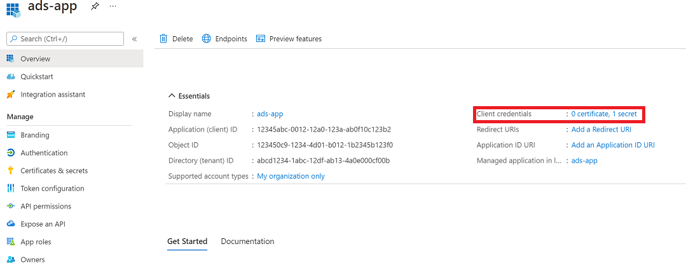The height and width of the screenshot is (265, 686).
Task: Focus the Search (Ctrl+/) input field
Action: tap(70, 39)
